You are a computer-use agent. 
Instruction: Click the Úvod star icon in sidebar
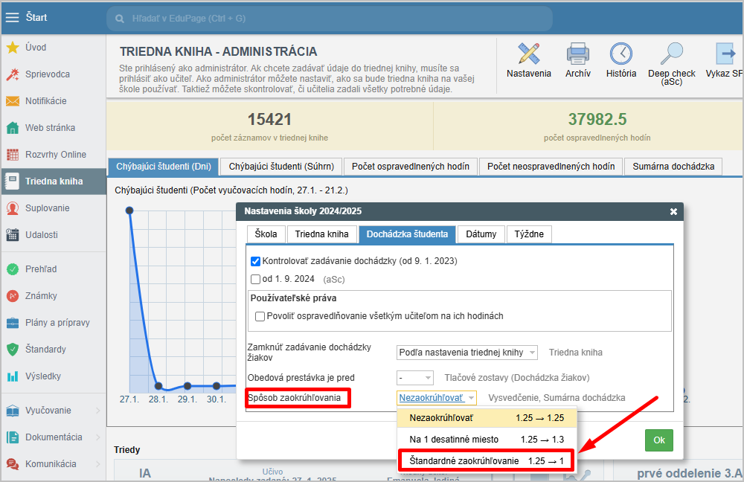click(13, 48)
